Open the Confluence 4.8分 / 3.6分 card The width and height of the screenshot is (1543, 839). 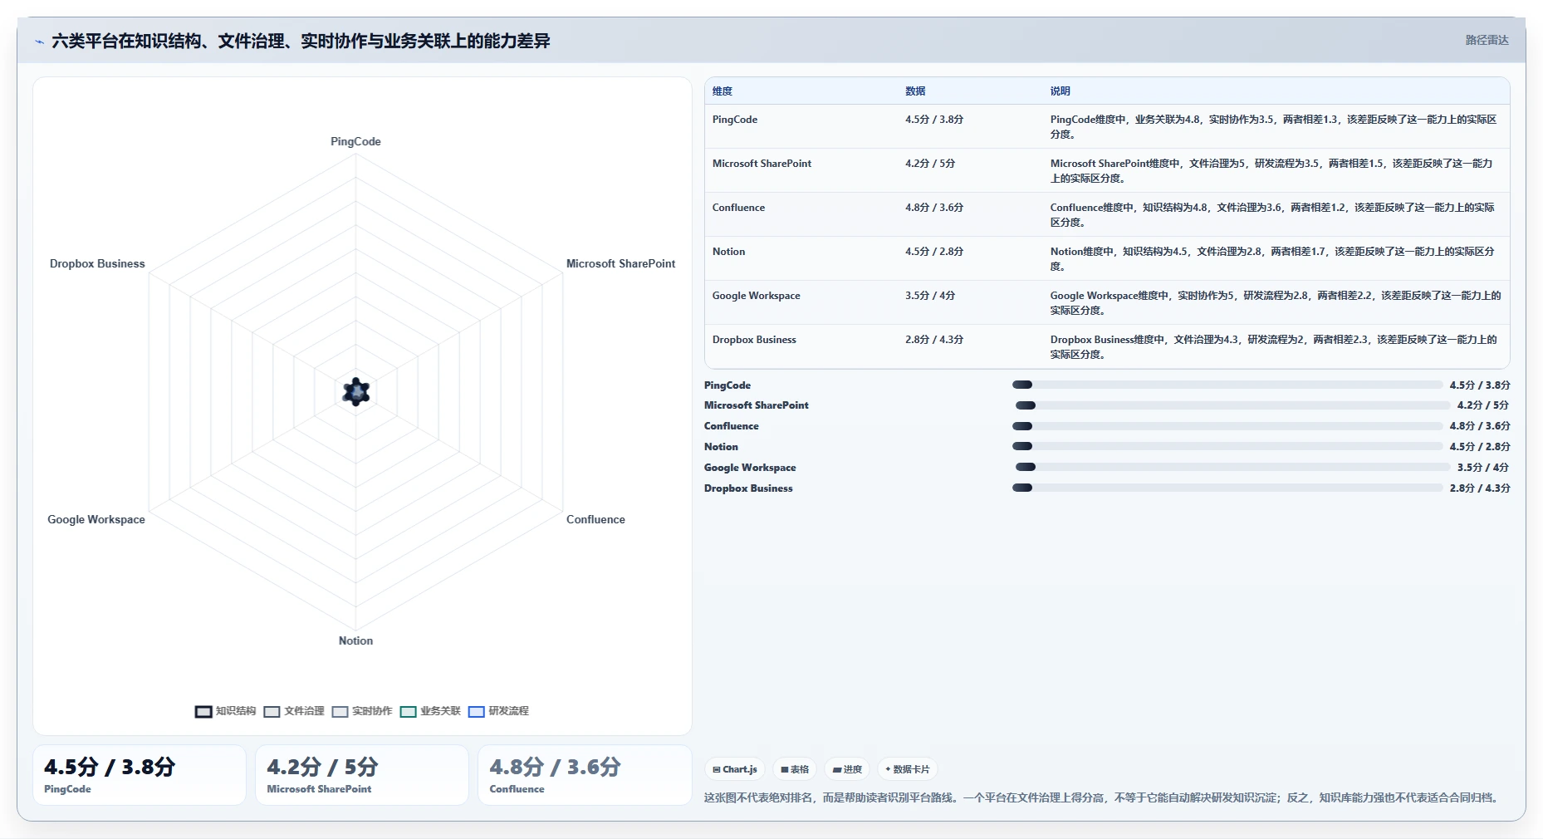click(x=584, y=775)
